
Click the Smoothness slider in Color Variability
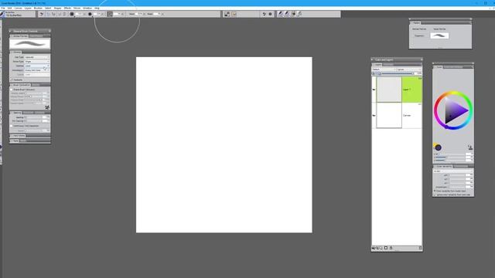click(457, 187)
